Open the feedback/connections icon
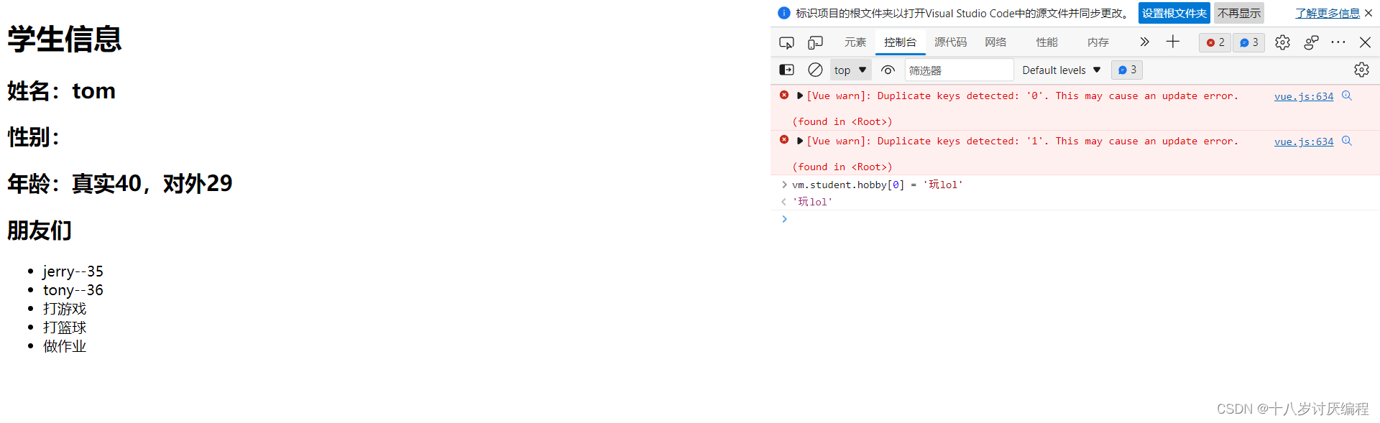The width and height of the screenshot is (1380, 423). 1311,42
